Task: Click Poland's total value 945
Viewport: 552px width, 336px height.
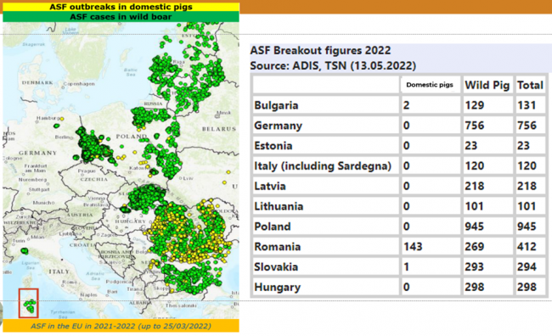Action: pyautogui.click(x=527, y=227)
